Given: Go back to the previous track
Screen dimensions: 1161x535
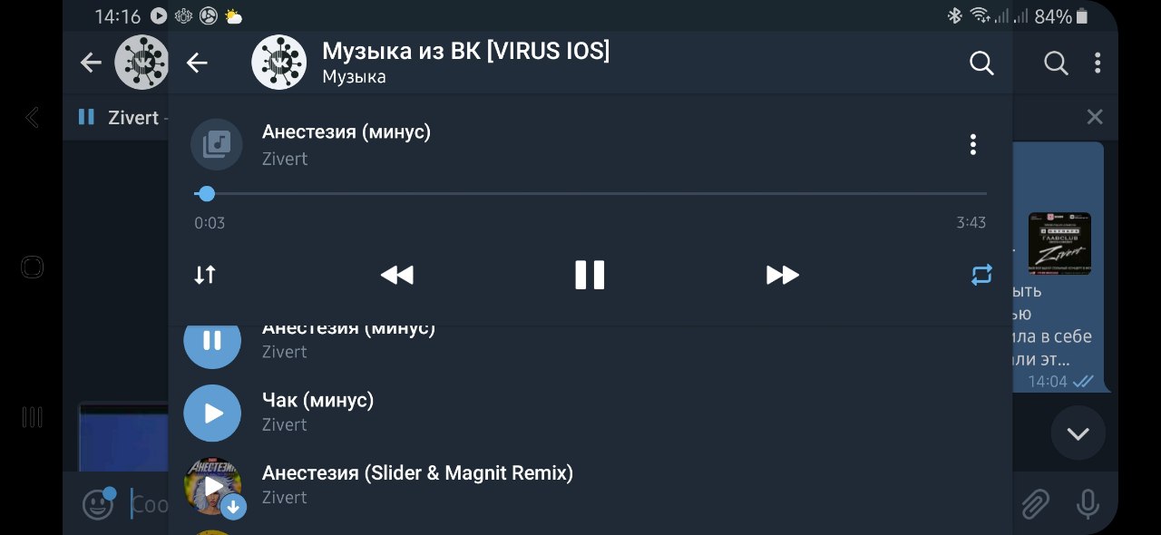Looking at the screenshot, I should pyautogui.click(x=396, y=275).
